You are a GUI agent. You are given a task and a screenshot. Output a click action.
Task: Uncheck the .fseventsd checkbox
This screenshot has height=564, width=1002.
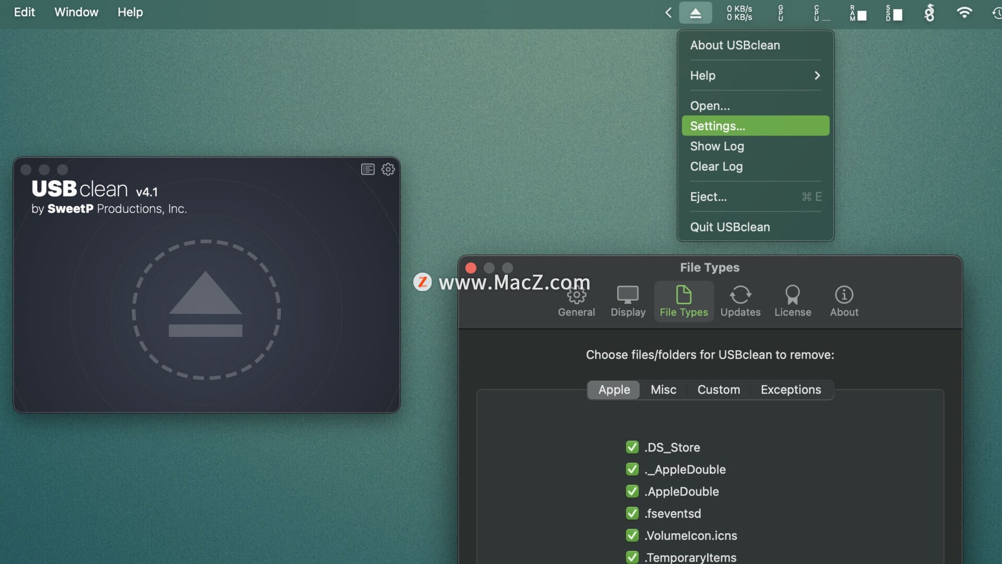point(632,513)
